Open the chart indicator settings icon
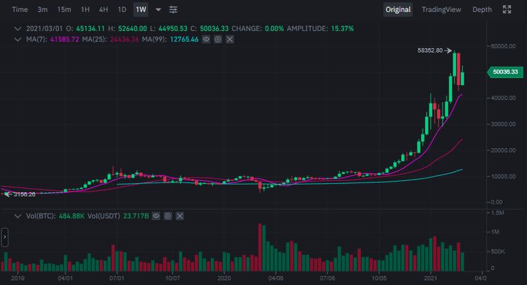Viewport: 527px width, 285px height. [173, 10]
